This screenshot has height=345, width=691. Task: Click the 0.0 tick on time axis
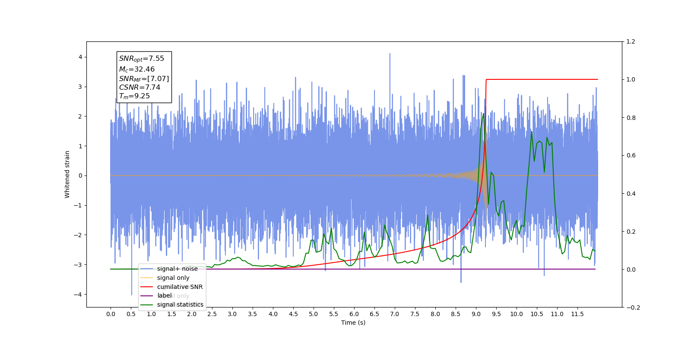(x=111, y=314)
